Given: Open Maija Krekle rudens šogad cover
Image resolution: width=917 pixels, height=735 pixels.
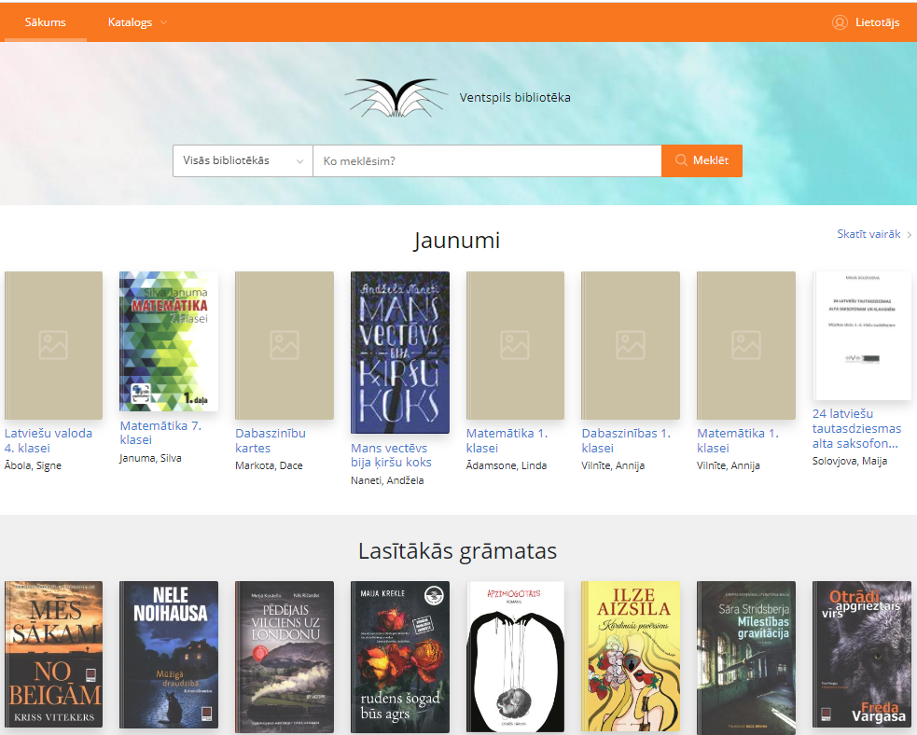Looking at the screenshot, I should point(400,657).
